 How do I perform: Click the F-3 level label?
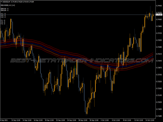[3, 24]
